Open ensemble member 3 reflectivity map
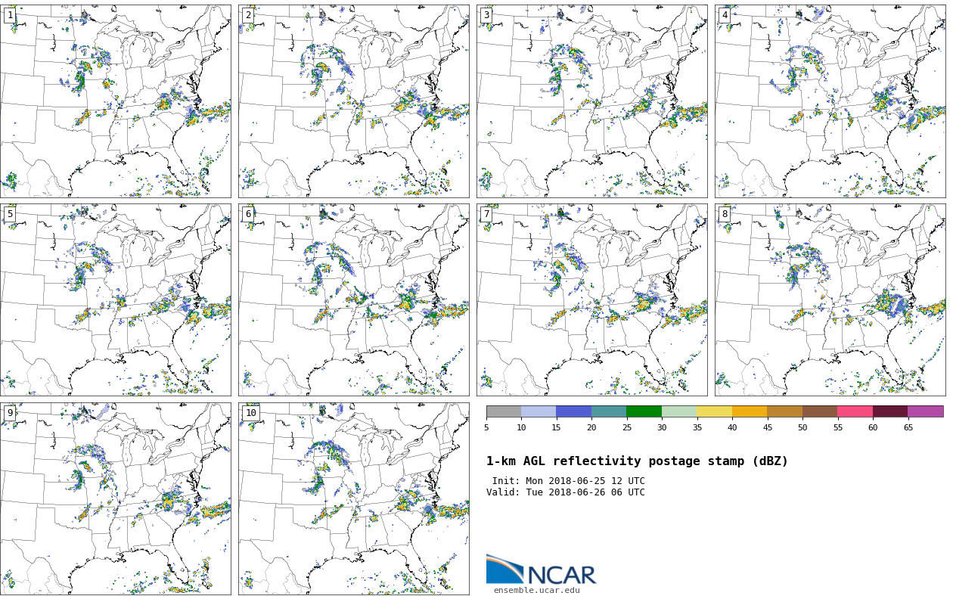 tap(592, 101)
